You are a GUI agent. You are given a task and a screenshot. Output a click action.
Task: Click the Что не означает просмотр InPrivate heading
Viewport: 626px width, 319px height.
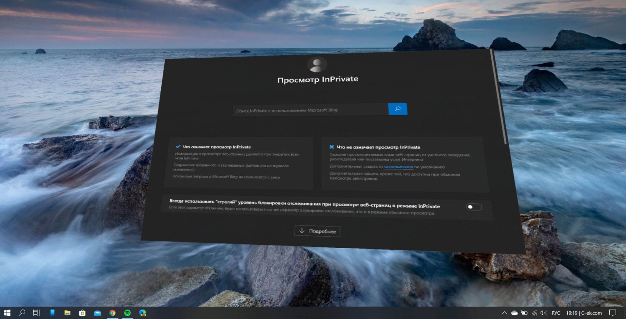click(379, 147)
